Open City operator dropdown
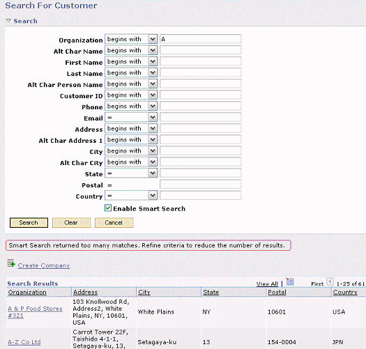The width and height of the screenshot is (366, 349). 131,150
